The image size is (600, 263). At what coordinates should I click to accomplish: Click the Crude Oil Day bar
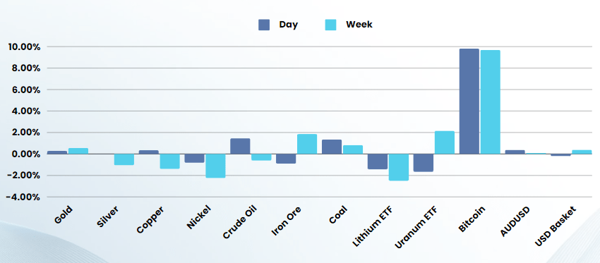pyautogui.click(x=240, y=147)
